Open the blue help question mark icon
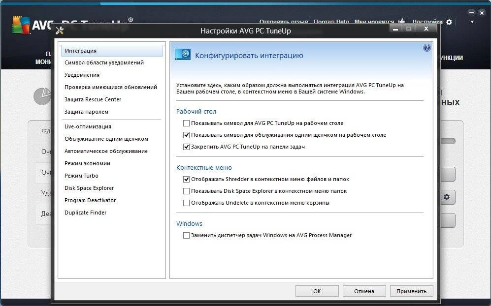 tap(426, 48)
